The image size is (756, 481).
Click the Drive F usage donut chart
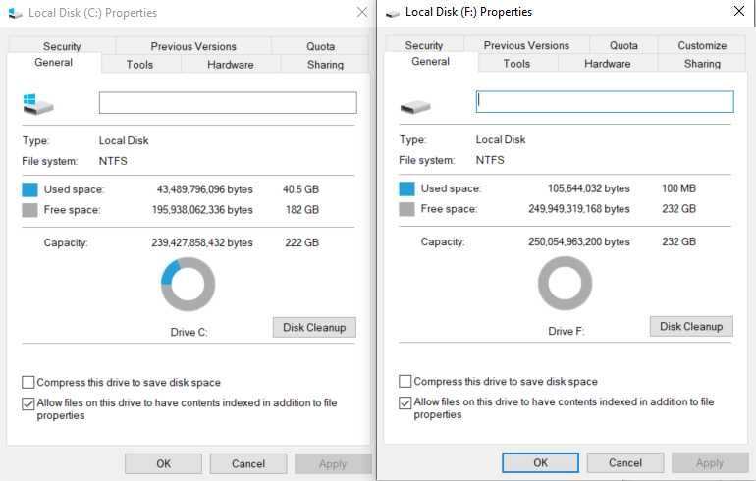click(x=566, y=284)
